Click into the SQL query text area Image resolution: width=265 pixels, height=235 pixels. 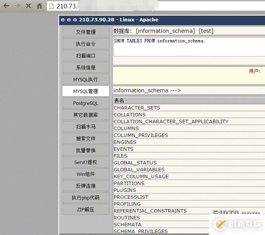[189, 47]
